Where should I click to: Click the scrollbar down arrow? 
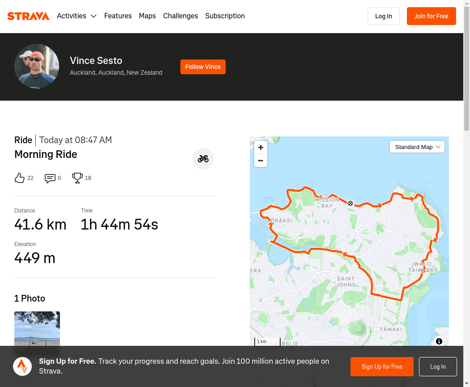(x=467, y=383)
